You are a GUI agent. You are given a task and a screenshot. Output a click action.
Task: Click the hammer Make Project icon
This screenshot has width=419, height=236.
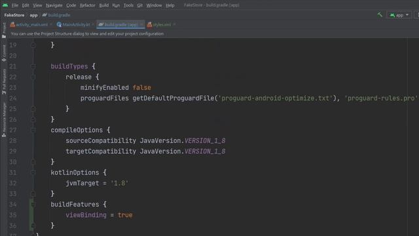click(380, 15)
